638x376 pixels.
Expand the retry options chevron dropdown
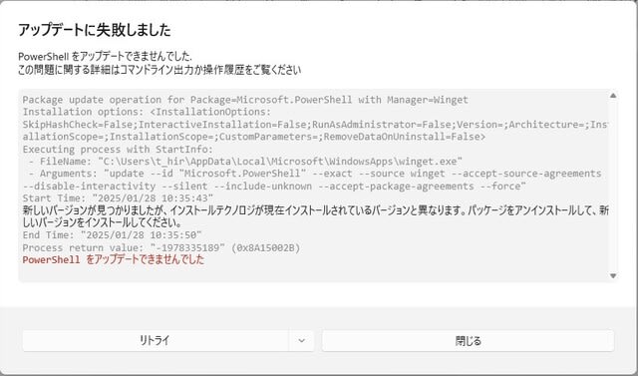(x=301, y=341)
